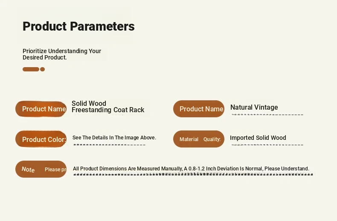Click the dashed line under Imported Solid Wood
The width and height of the screenshot is (337, 221).
267,145
